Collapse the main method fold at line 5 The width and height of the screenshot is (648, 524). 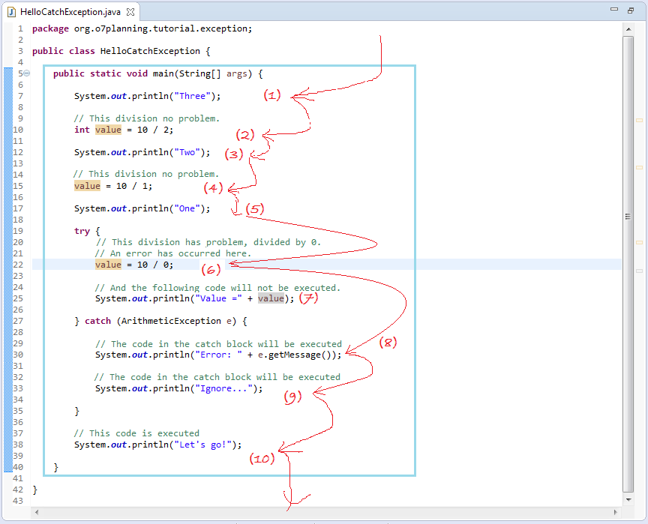coord(26,73)
